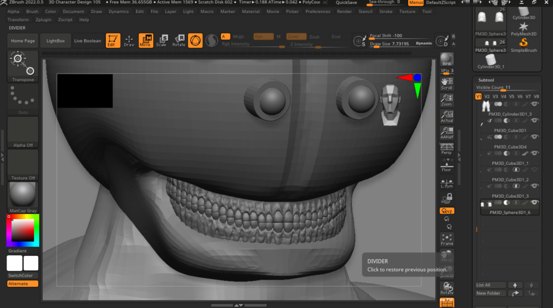553x308 pixels.
Task: Click the LightBox button
Action: [55, 41]
